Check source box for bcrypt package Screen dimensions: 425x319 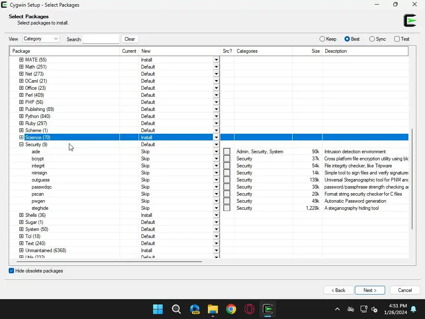227,158
